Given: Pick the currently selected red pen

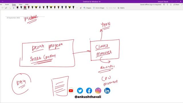Looking at the screenshot, I should (25, 8).
